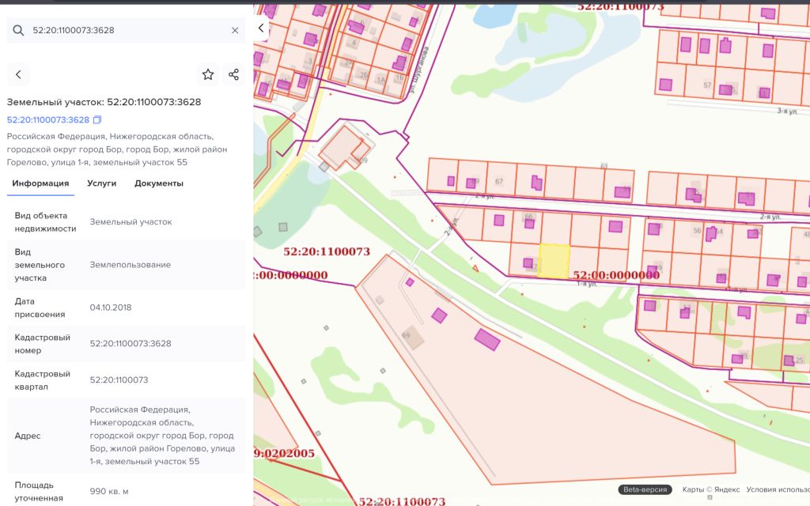The image size is (810, 506).
Task: Click the magnifier search icon
Action: point(18,30)
